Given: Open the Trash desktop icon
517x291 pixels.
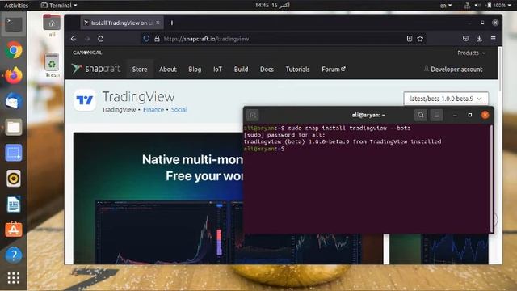Looking at the screenshot, I should point(52,65).
